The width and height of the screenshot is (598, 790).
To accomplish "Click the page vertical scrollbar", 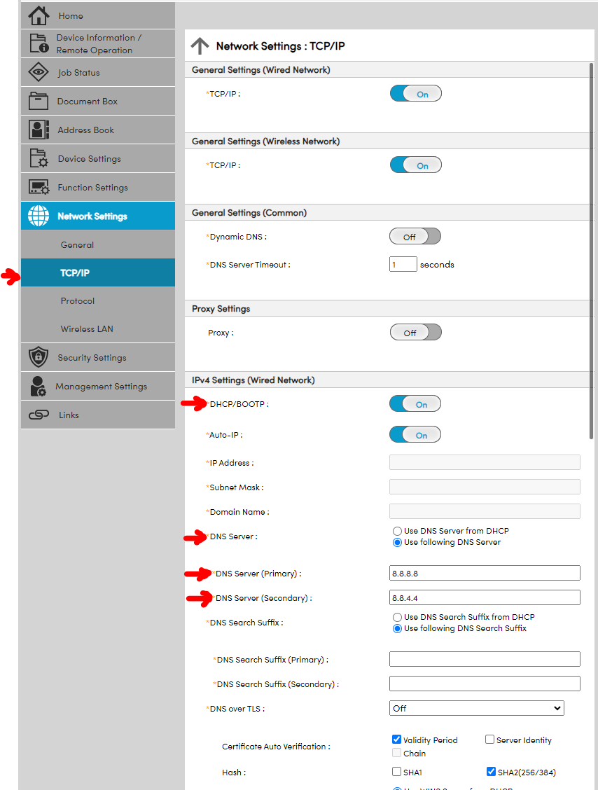I will 592,251.
